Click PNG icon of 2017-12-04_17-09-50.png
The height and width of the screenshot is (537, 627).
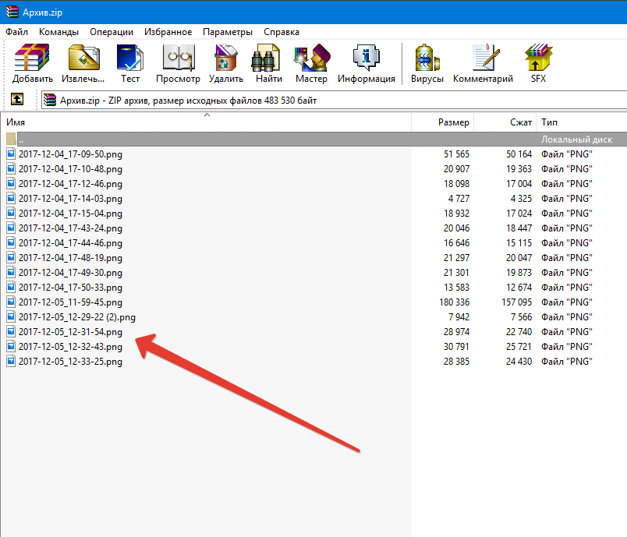(x=11, y=154)
